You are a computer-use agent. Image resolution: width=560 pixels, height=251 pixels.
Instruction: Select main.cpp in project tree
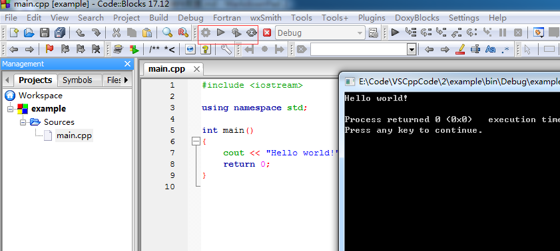pos(75,135)
